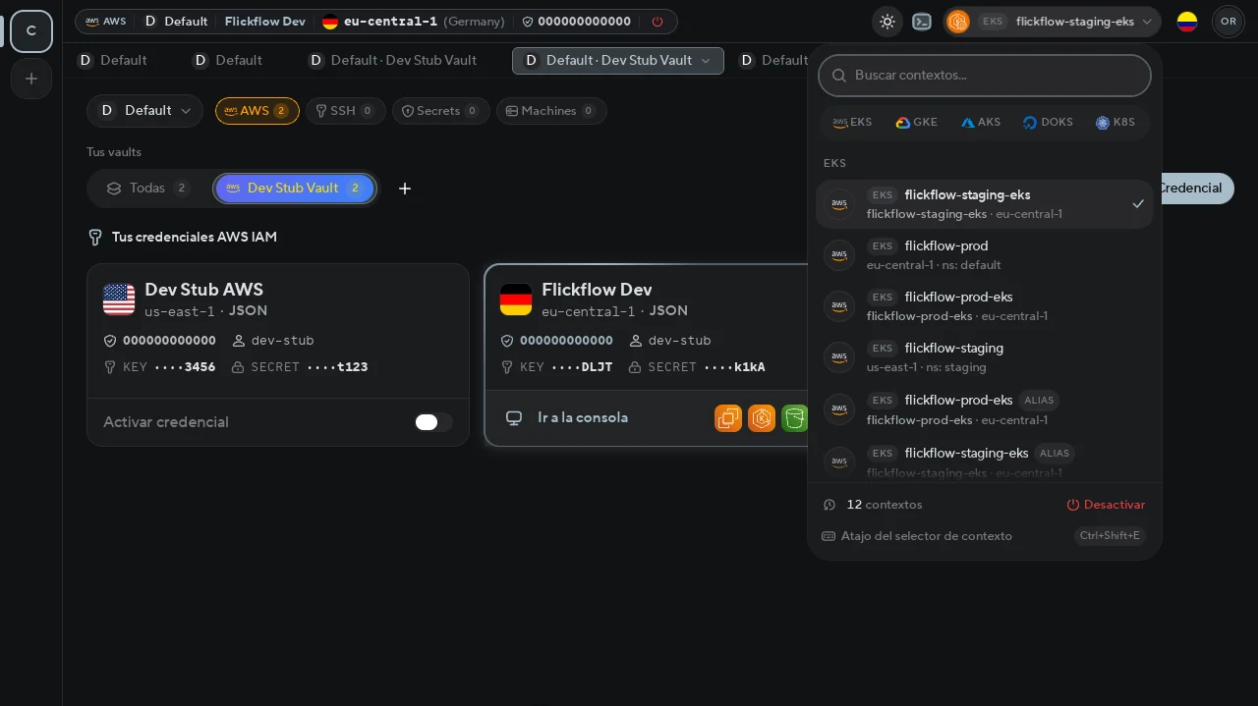Click the orange EKS icon in context selector
1258x706 pixels.
[958, 22]
